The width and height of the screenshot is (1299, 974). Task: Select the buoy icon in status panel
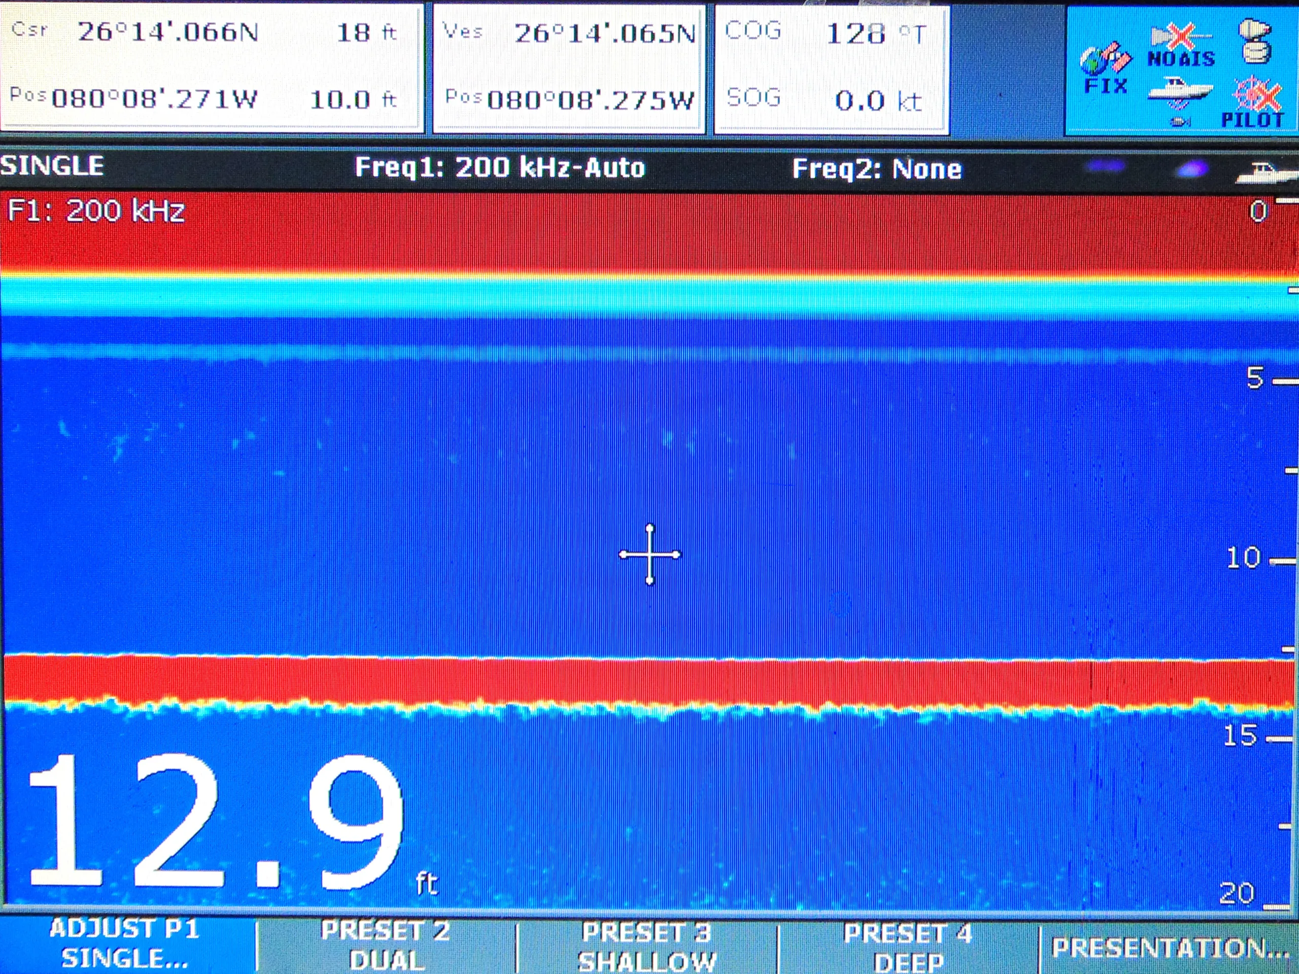1255,41
